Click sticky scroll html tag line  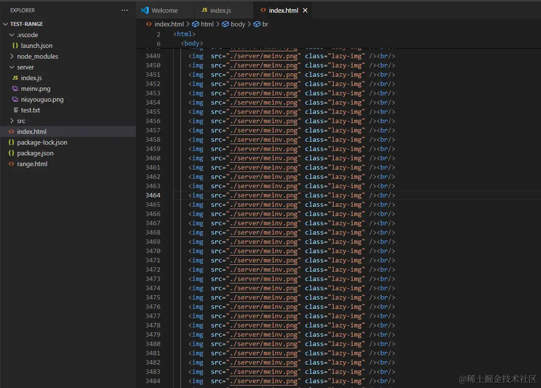point(184,34)
